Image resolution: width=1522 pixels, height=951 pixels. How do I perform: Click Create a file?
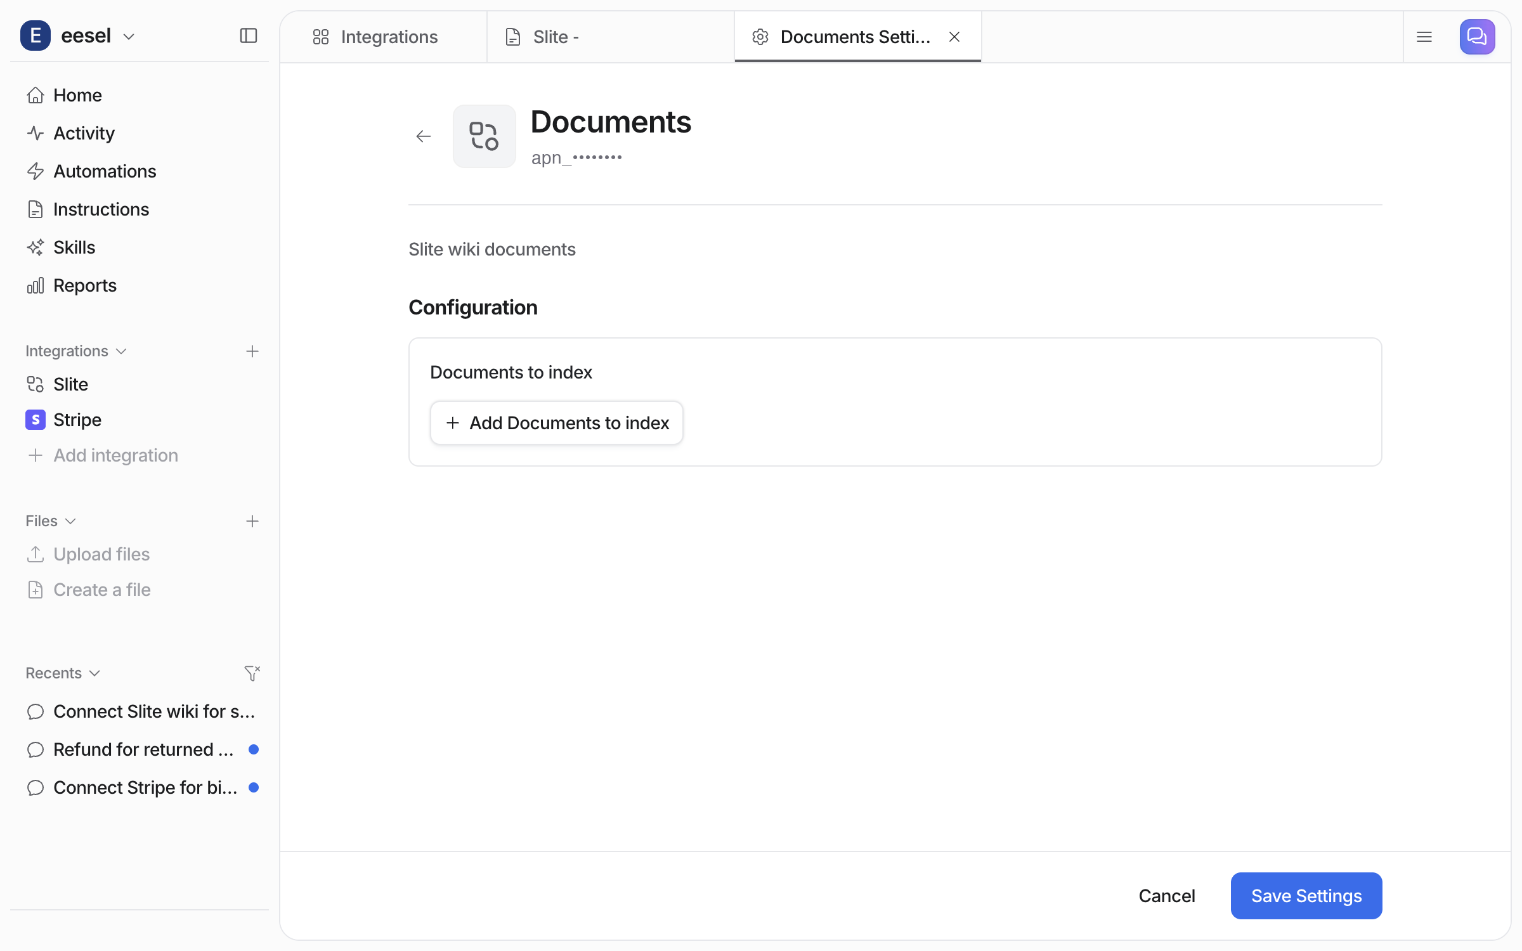tap(89, 590)
